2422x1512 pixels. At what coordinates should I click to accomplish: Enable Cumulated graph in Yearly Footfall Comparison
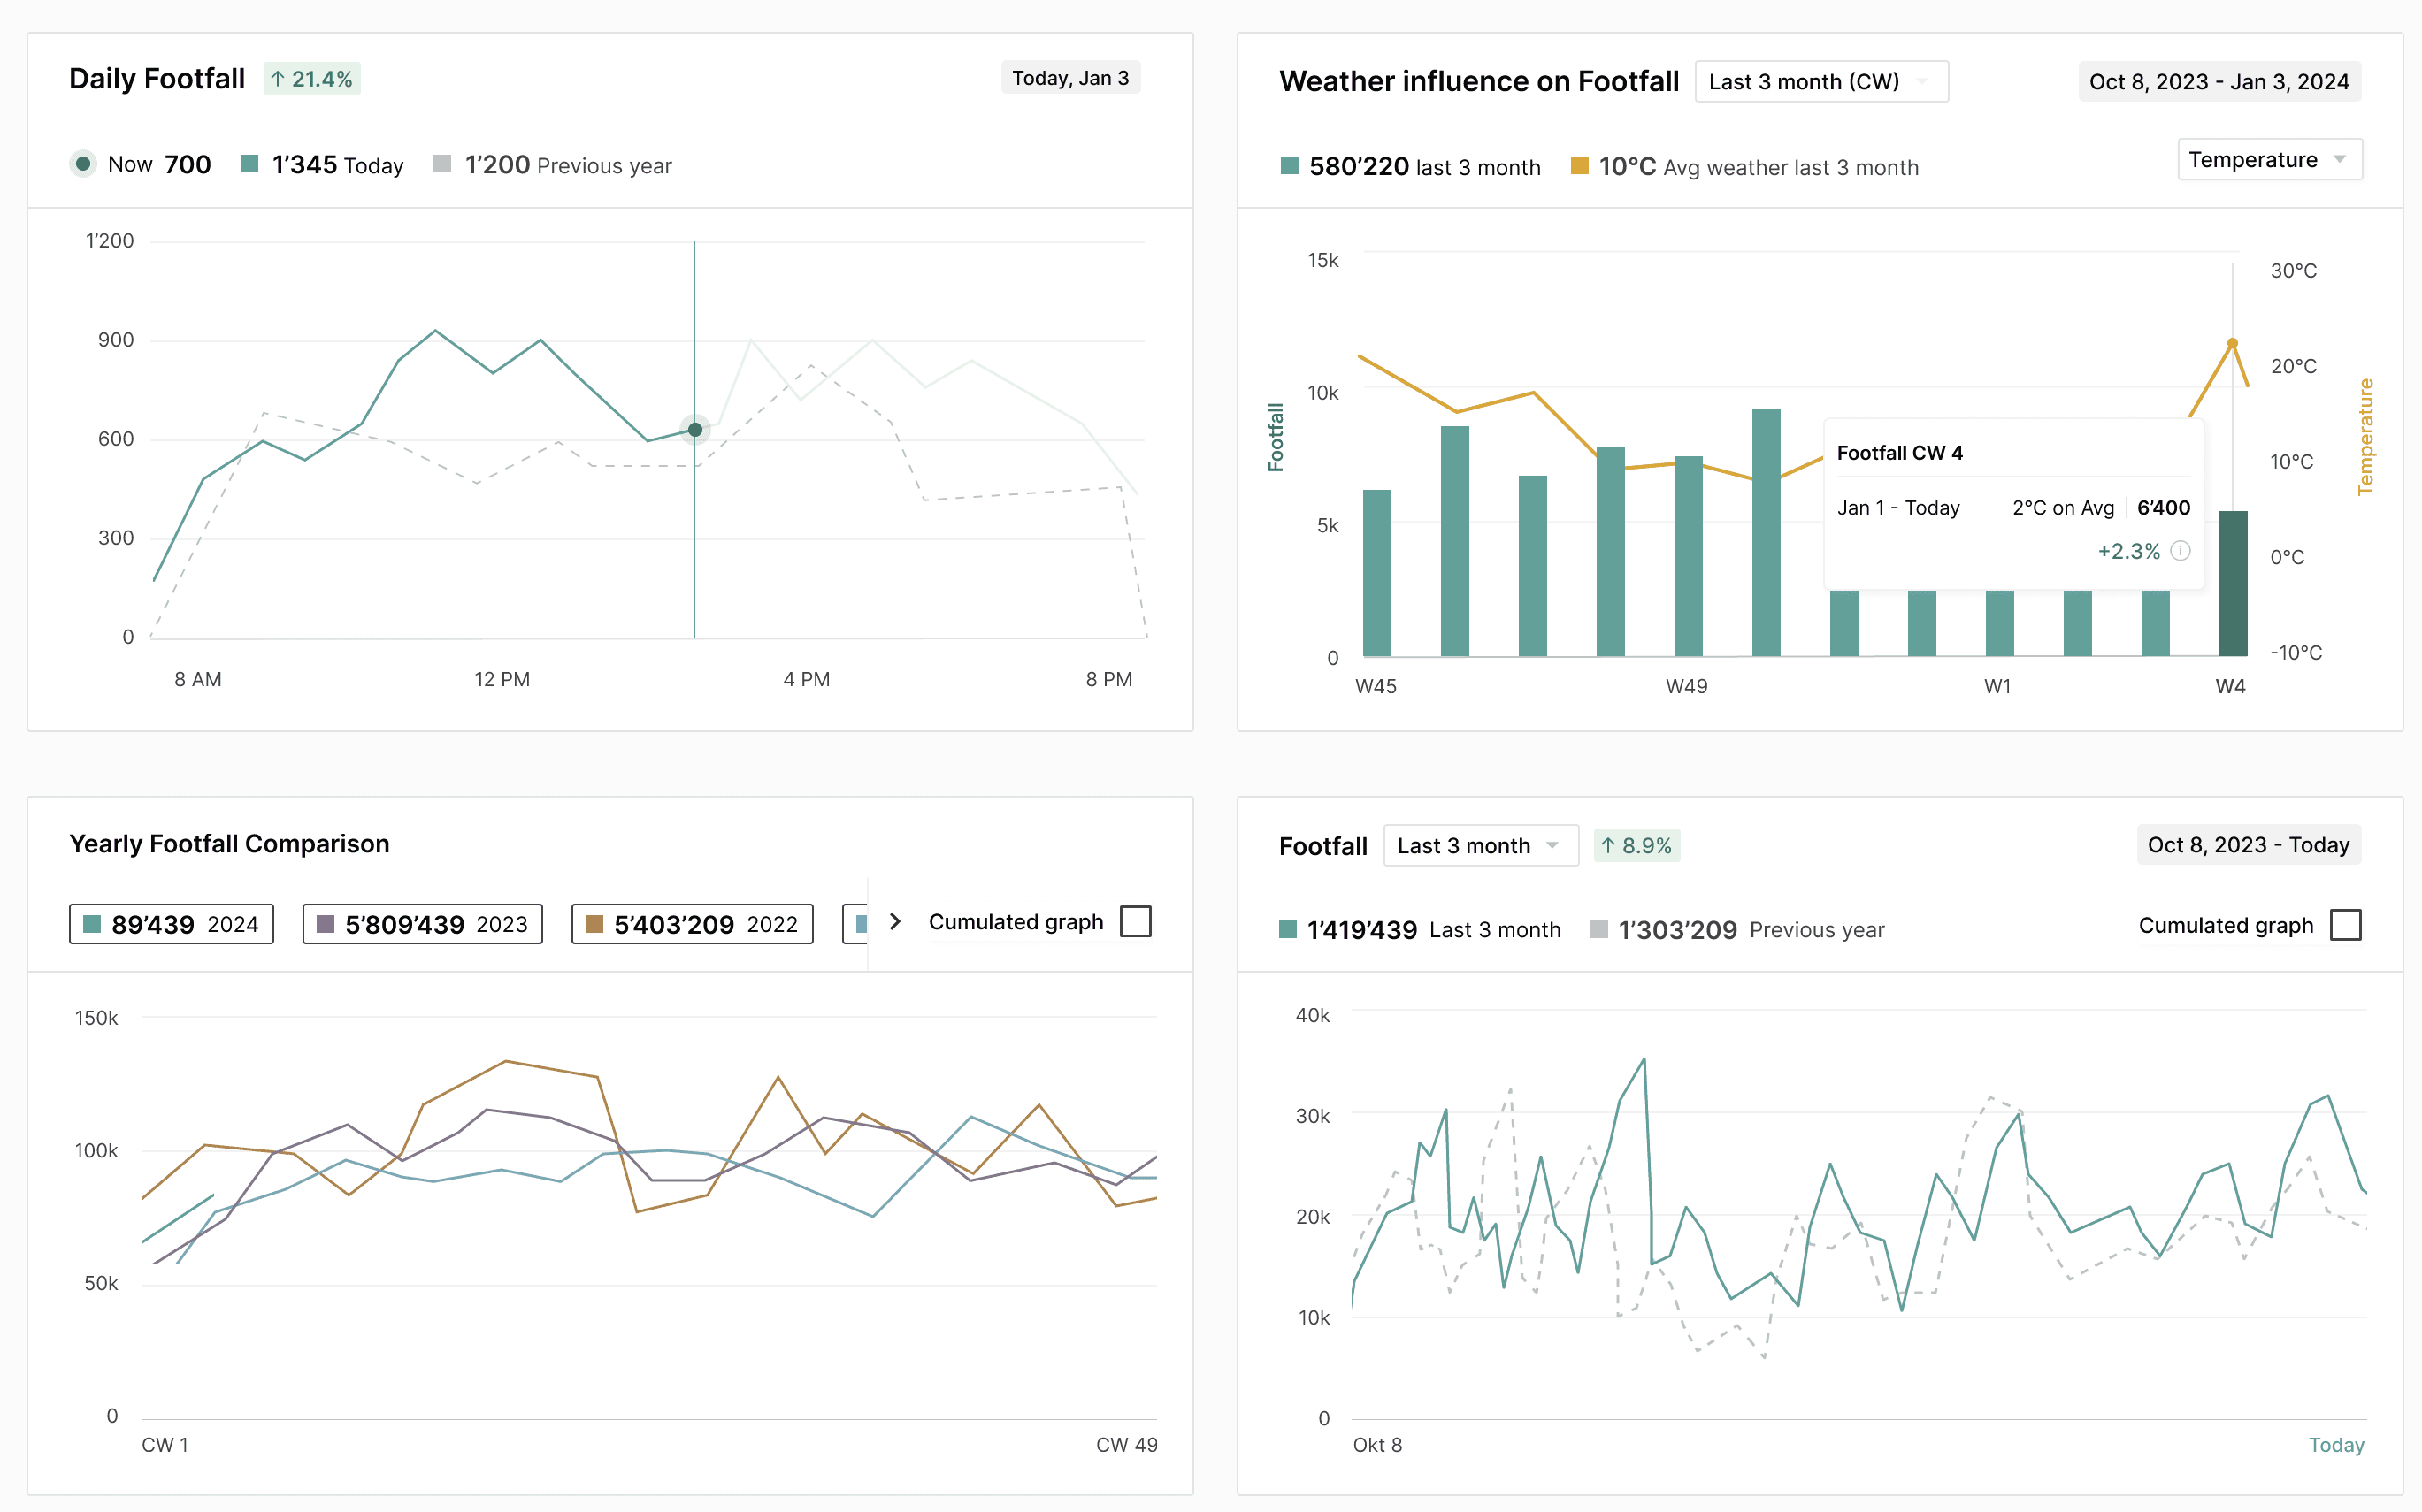pos(1136,921)
